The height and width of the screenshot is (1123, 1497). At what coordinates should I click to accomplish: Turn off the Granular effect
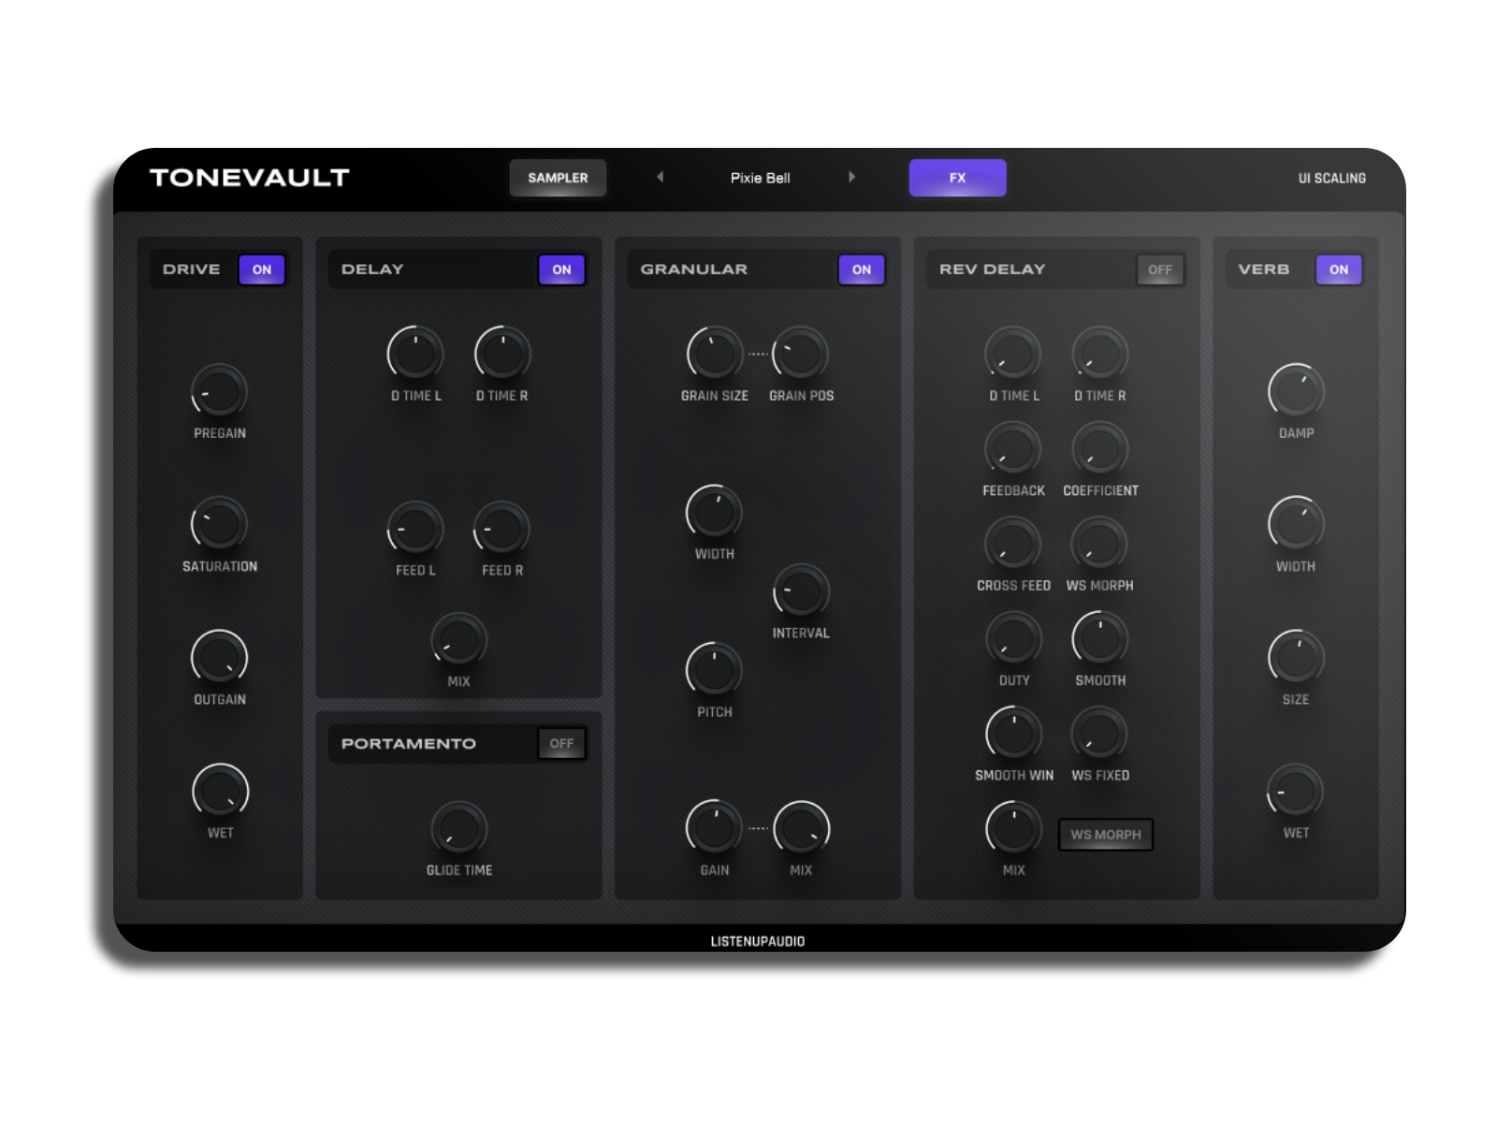pos(861,270)
